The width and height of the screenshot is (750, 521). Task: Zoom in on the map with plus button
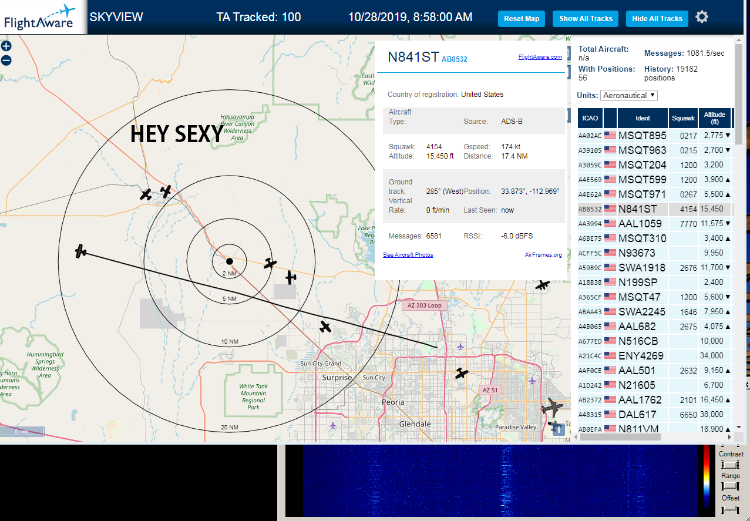pos(6,46)
